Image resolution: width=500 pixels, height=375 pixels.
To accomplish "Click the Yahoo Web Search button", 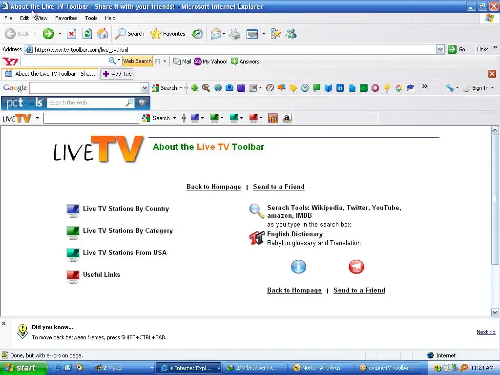I will tap(137, 61).
